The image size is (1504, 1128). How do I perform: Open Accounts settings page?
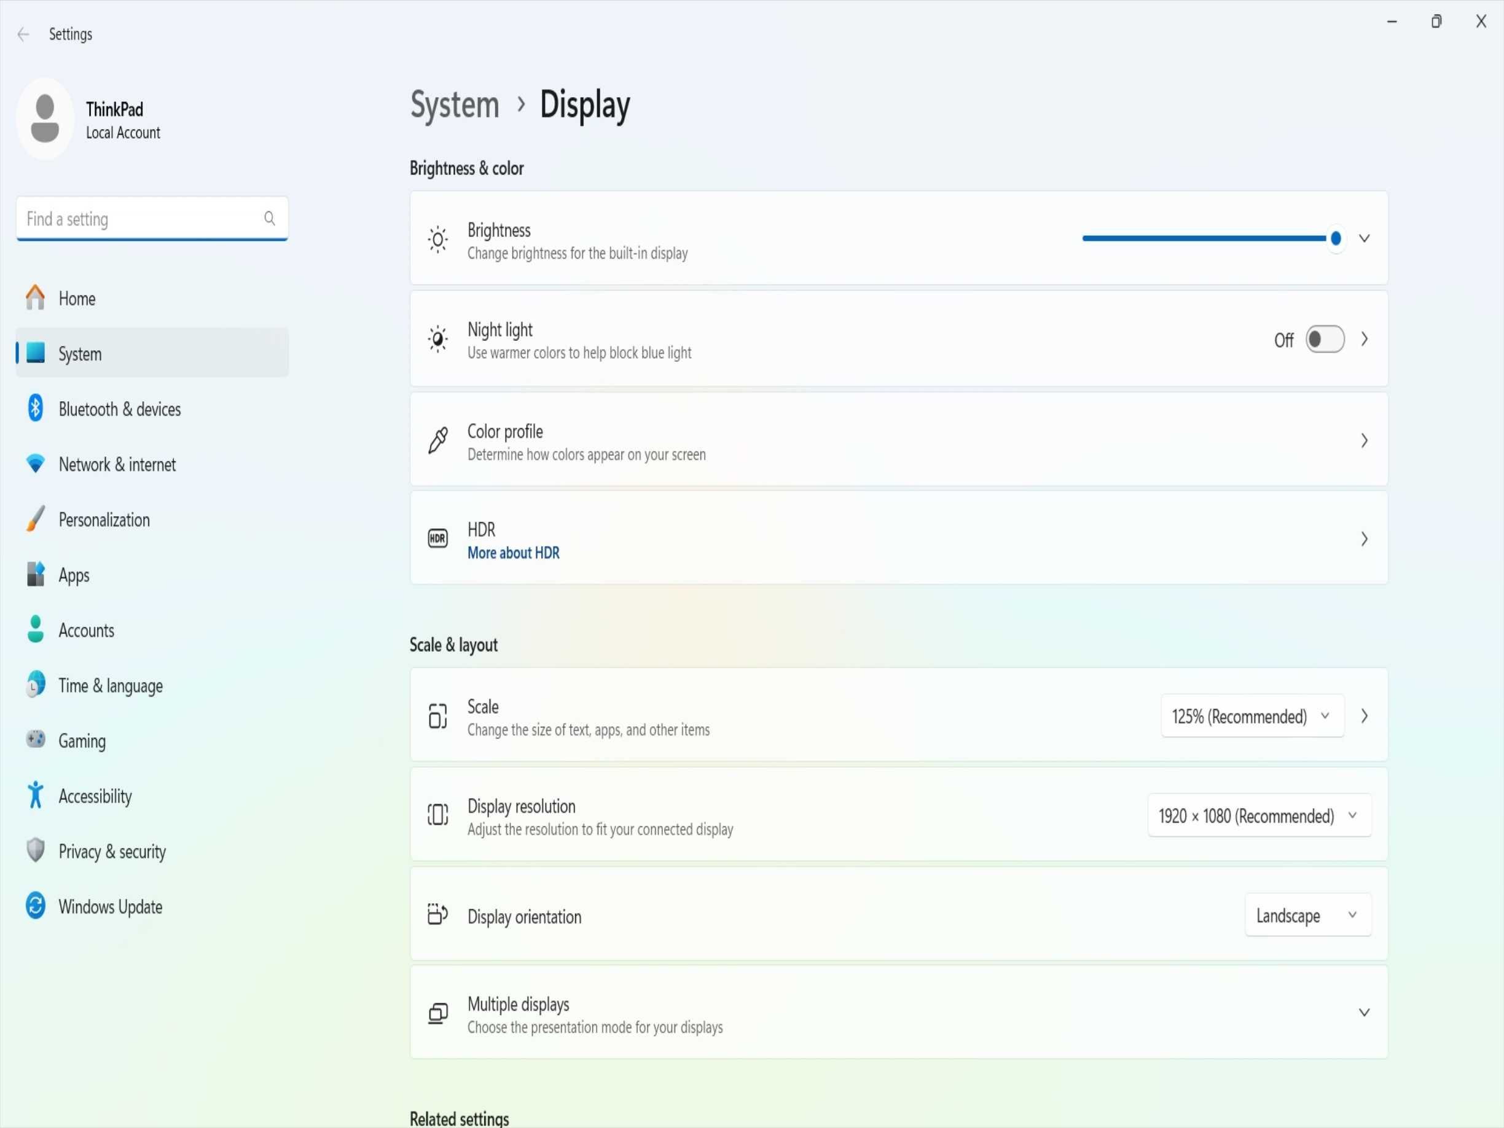[152, 630]
